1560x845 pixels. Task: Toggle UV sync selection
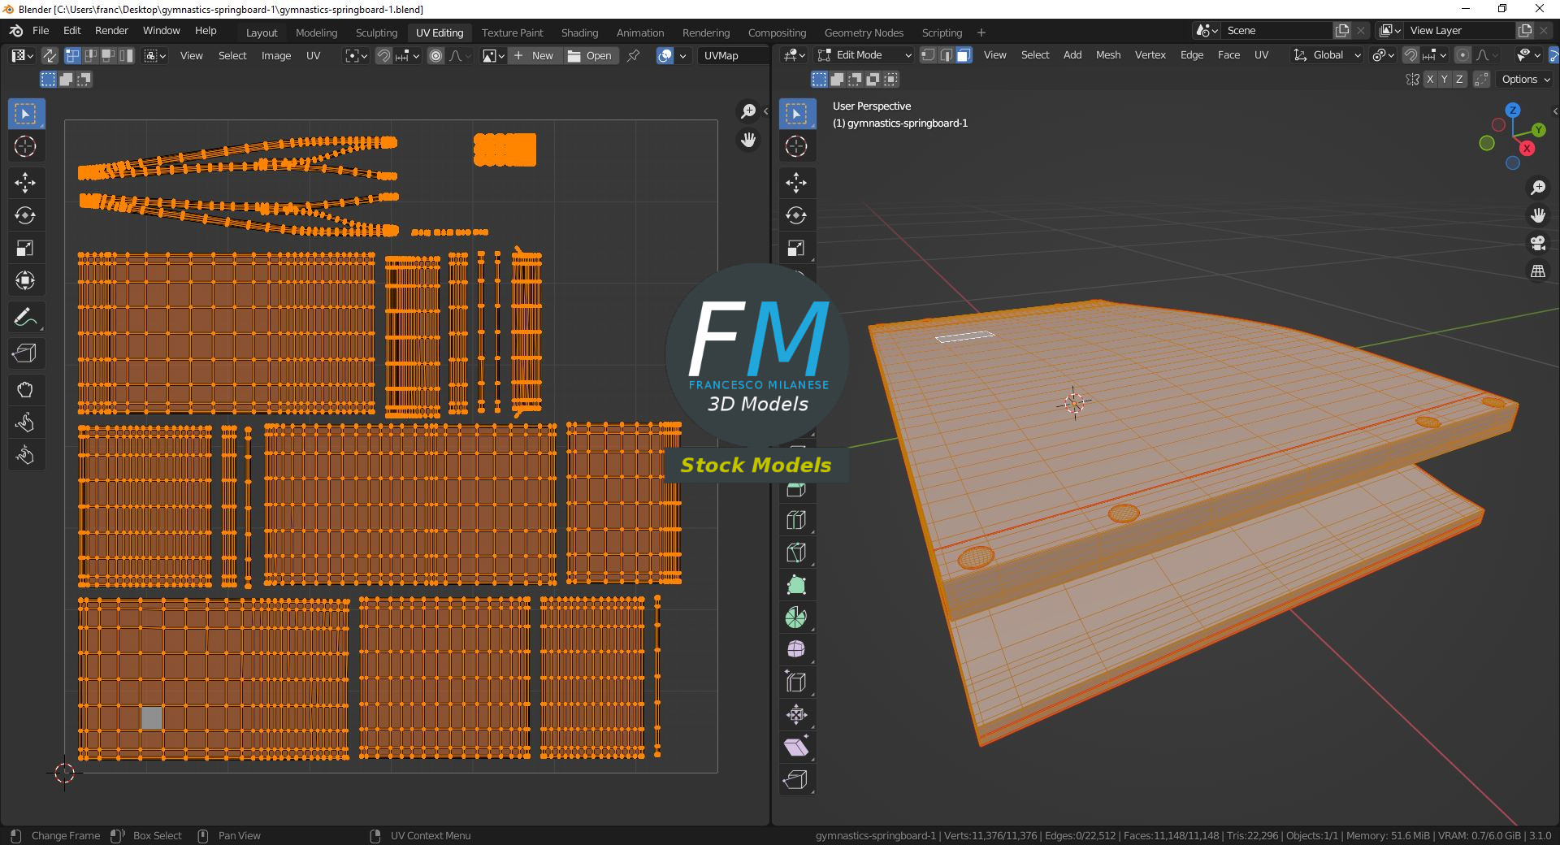pyautogui.click(x=50, y=55)
